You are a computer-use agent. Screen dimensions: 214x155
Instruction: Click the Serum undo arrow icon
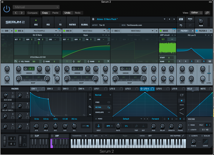click(181, 25)
